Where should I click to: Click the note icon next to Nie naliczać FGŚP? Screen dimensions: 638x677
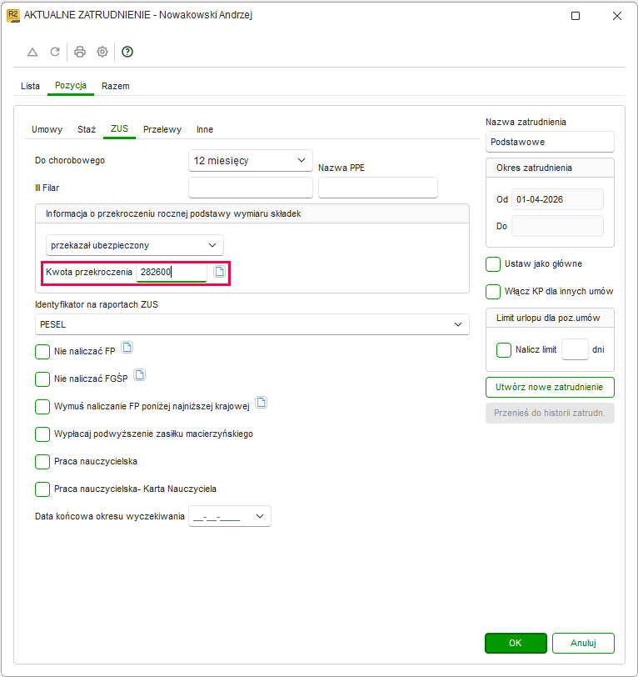(139, 375)
